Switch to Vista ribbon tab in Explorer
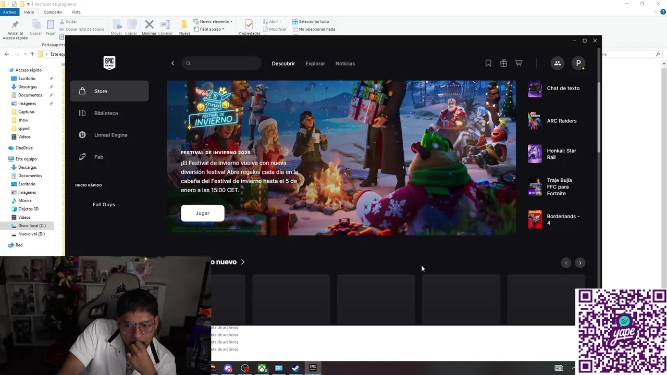 (76, 12)
